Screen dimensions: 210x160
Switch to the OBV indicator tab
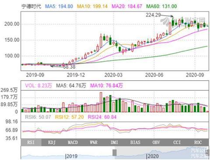[x=156, y=142]
